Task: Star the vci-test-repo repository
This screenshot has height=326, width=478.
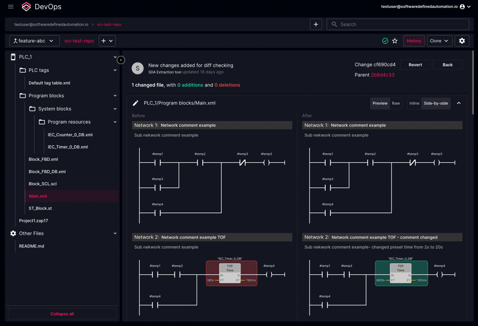Action: [395, 41]
